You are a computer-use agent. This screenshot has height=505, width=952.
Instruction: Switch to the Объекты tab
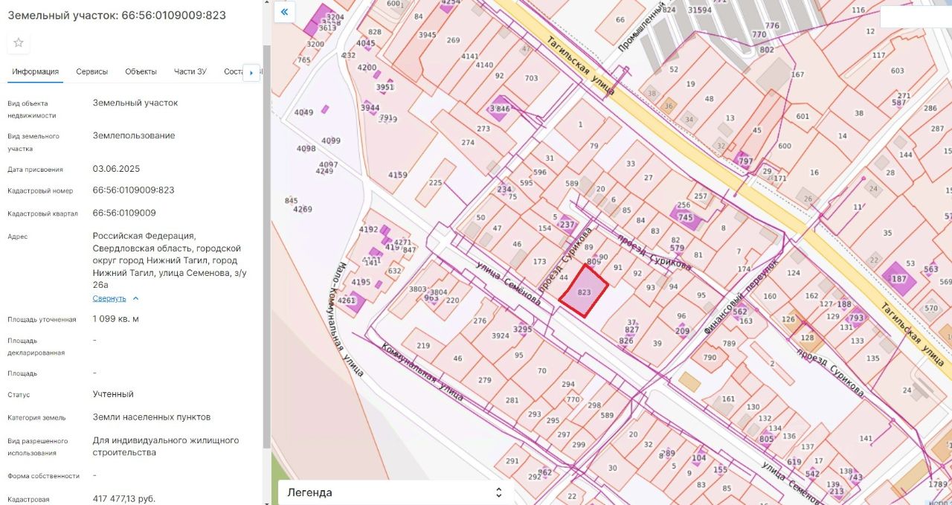coord(141,71)
